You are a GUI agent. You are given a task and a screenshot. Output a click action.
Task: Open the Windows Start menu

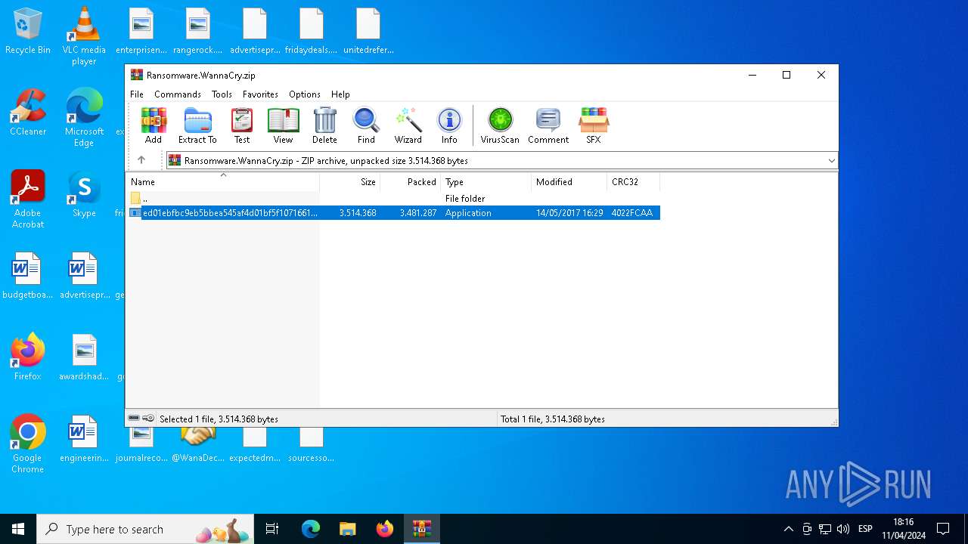18,529
